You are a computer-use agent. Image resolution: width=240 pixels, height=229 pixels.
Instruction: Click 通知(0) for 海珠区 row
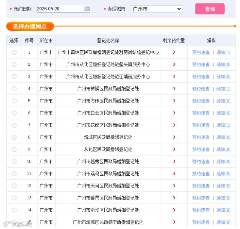223,101
